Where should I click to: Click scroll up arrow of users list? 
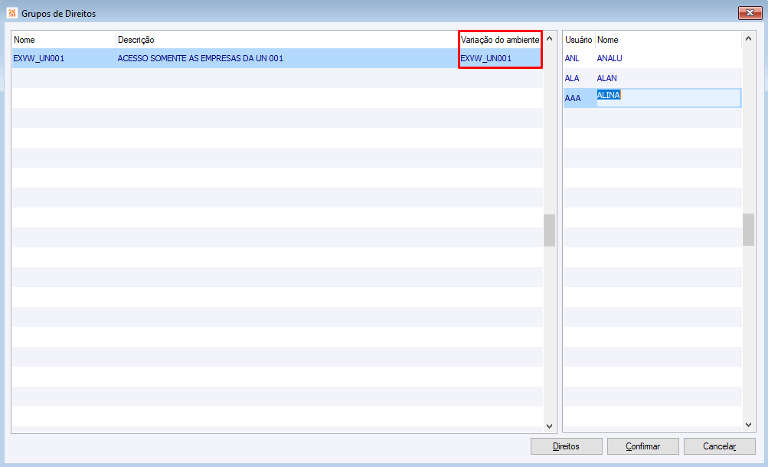(748, 38)
